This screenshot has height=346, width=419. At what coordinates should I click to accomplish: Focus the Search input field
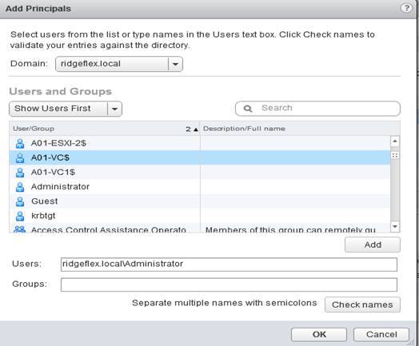(x=317, y=109)
